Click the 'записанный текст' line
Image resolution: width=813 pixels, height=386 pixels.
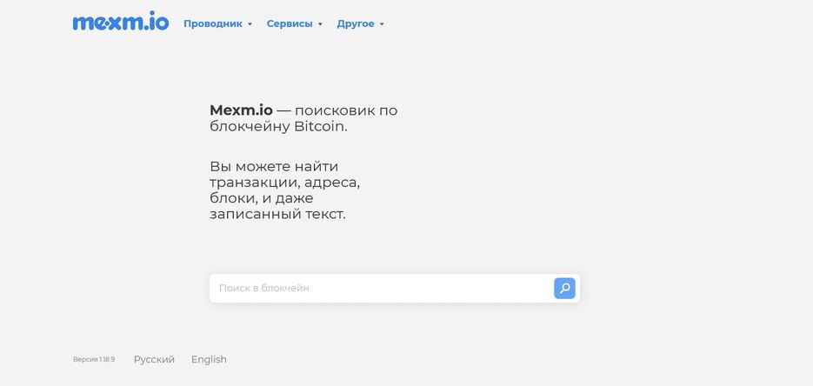[277, 214]
